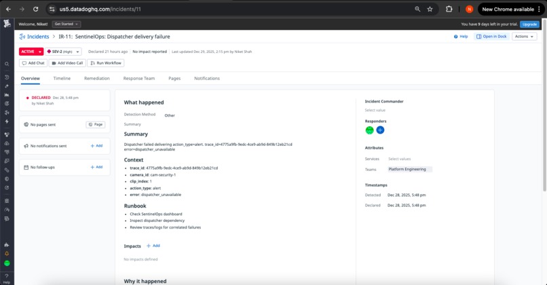Click 'error: dispatcher_unavailable' context line

tap(155, 195)
